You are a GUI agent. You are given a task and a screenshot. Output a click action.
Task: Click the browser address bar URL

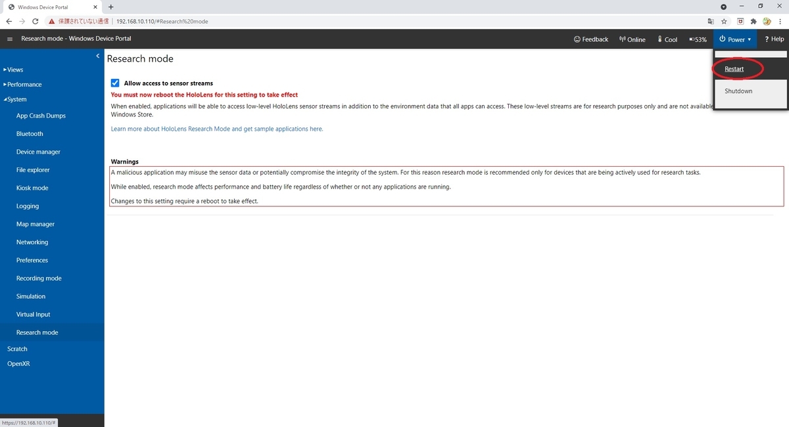(162, 21)
